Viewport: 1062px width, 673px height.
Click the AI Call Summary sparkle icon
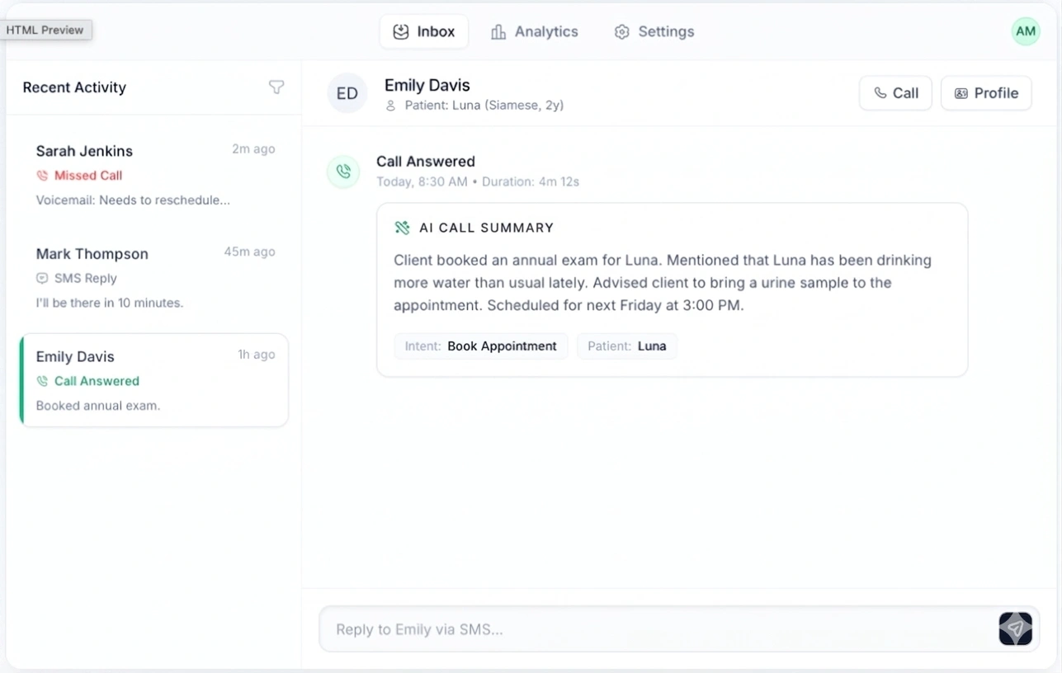click(x=402, y=228)
